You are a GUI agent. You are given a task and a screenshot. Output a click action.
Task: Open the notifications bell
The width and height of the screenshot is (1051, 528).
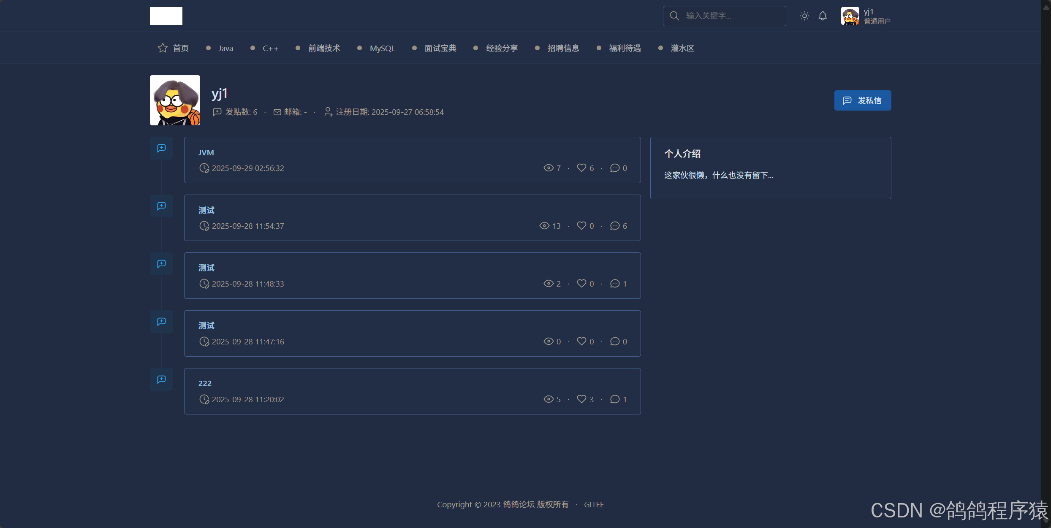point(823,16)
